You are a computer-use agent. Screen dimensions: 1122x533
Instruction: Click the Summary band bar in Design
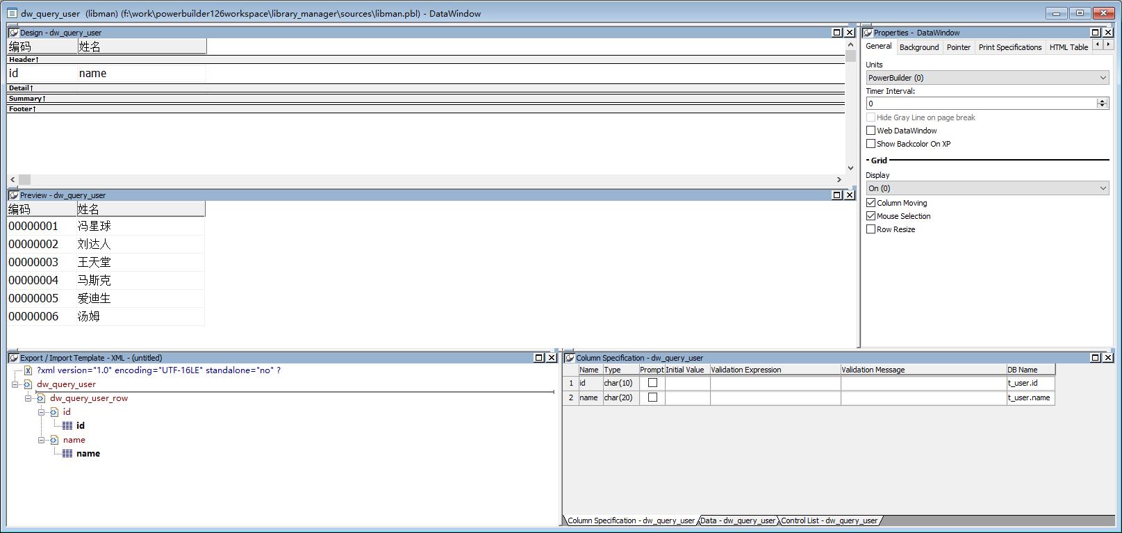tap(426, 99)
